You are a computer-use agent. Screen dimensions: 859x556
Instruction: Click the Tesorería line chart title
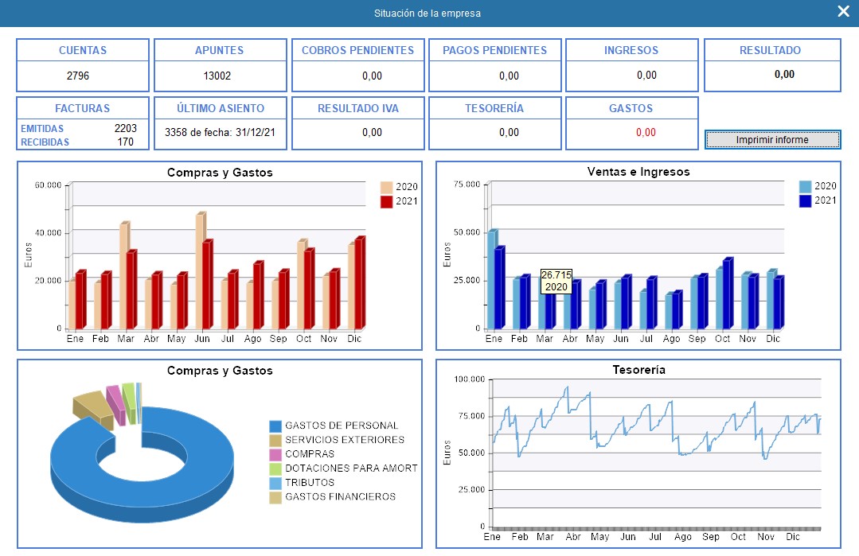click(x=638, y=370)
